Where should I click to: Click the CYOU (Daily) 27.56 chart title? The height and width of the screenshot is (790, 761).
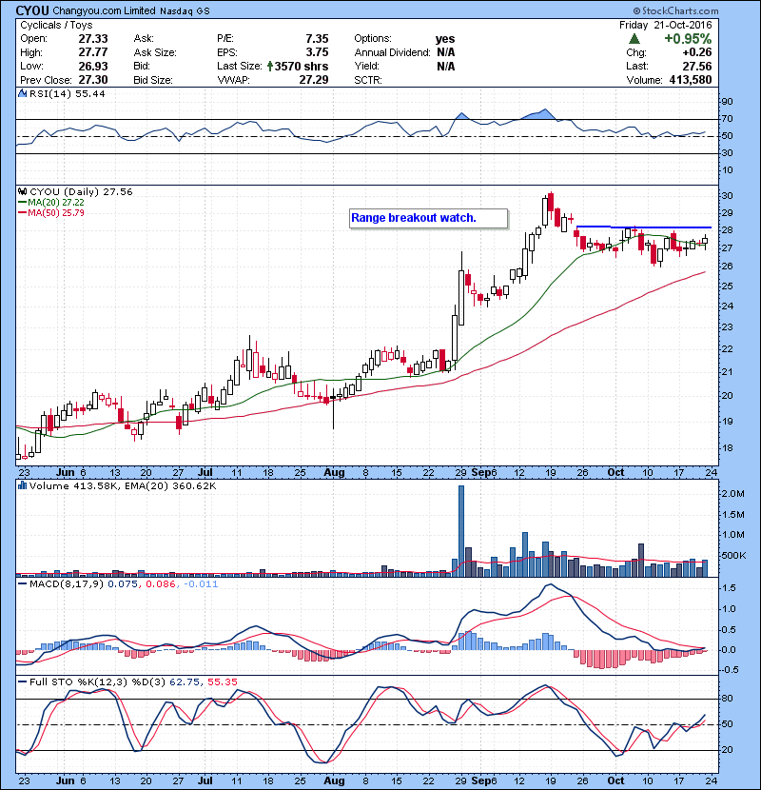tap(81, 192)
